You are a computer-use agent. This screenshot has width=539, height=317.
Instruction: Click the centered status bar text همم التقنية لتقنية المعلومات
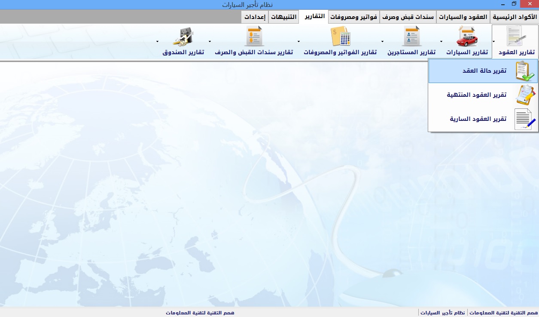click(x=200, y=313)
